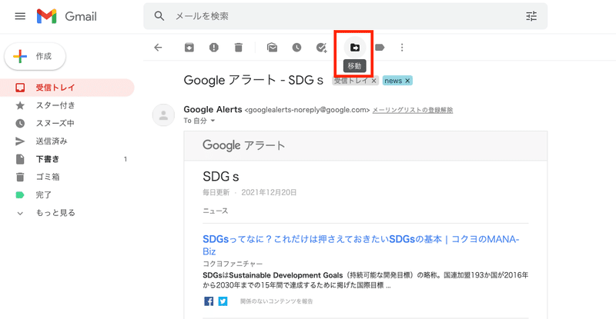Image resolution: width=616 pixels, height=319 pixels.
Task: Archive this email
Action: click(189, 48)
